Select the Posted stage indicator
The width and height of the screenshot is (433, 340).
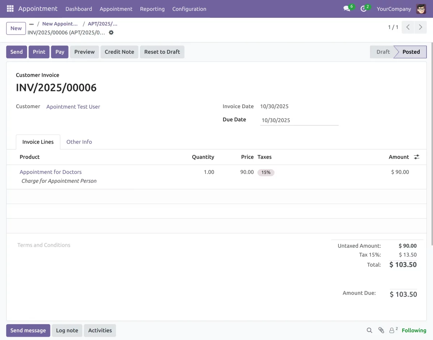point(411,52)
